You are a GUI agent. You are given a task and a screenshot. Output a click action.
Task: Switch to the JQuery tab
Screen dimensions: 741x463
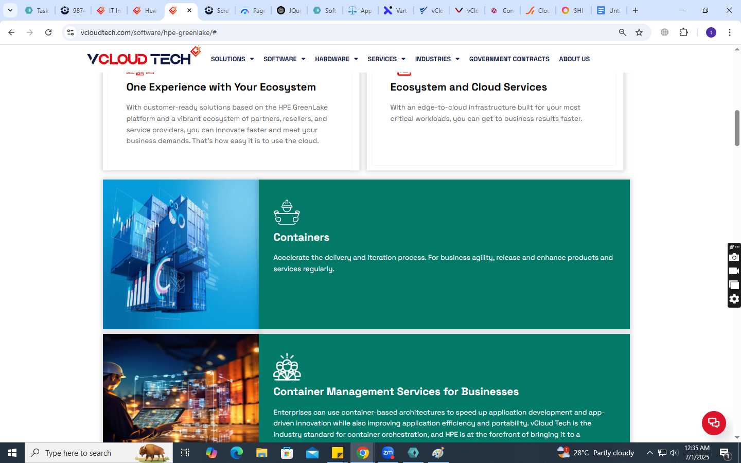289,10
